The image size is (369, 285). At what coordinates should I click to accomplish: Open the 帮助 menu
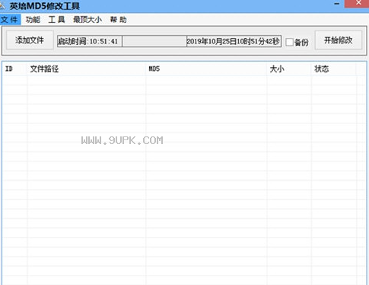(x=119, y=20)
